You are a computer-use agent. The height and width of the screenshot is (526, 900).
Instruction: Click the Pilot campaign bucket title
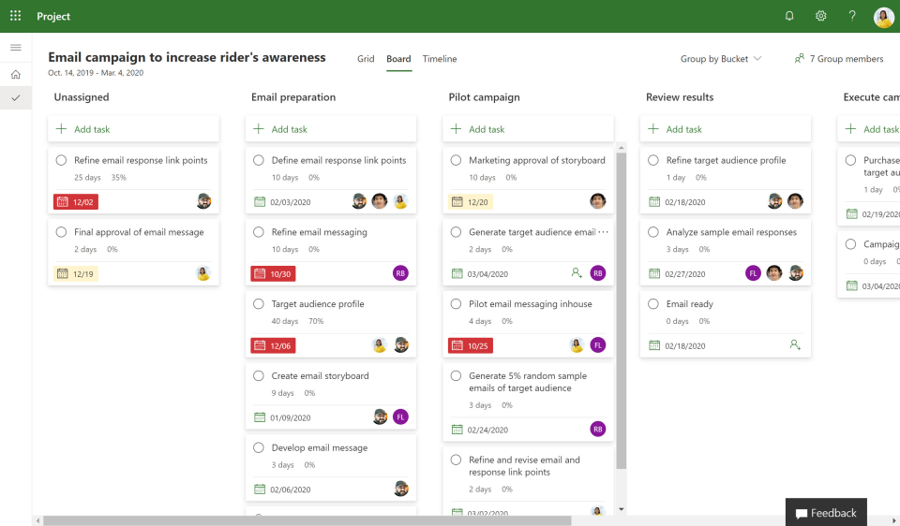[x=484, y=96]
